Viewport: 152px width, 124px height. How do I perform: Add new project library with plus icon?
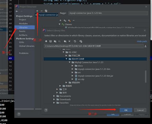(37, 11)
